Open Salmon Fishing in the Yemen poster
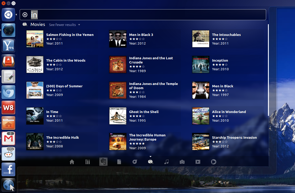The image size is (295, 193). point(35,39)
